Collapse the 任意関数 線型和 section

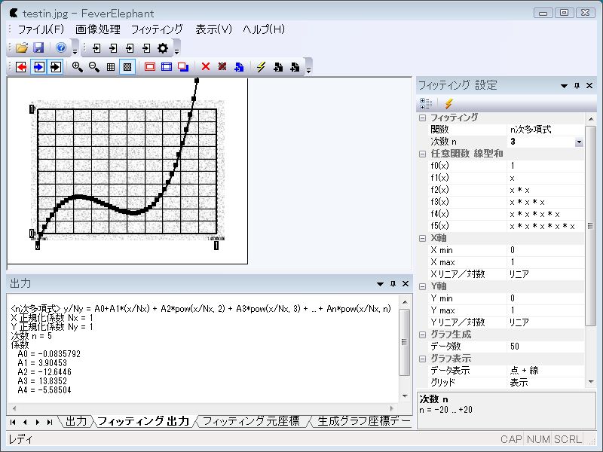pyautogui.click(x=423, y=154)
